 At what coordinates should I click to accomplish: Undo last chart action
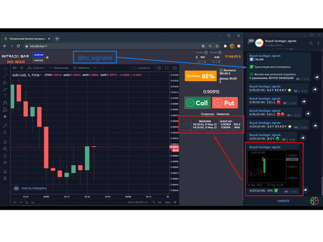point(95,68)
